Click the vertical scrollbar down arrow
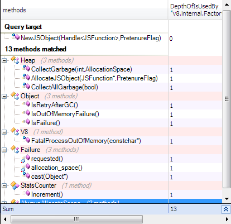The height and width of the screenshot is (224, 231). (227, 199)
